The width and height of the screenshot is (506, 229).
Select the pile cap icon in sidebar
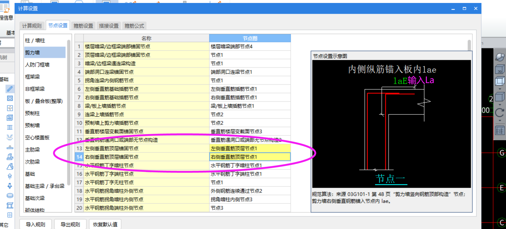point(10,176)
